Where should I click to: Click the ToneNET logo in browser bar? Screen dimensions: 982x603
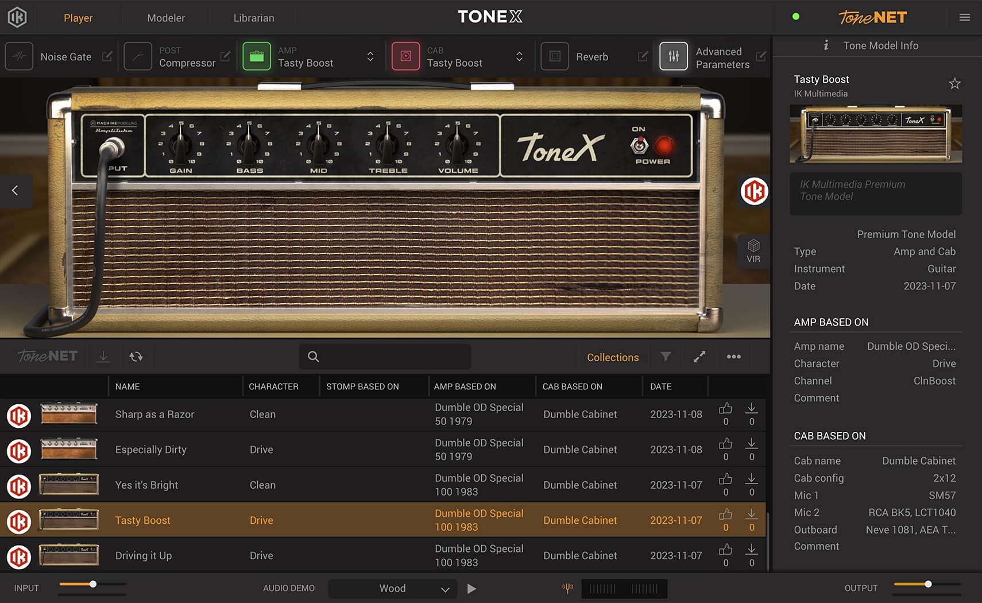click(x=48, y=356)
